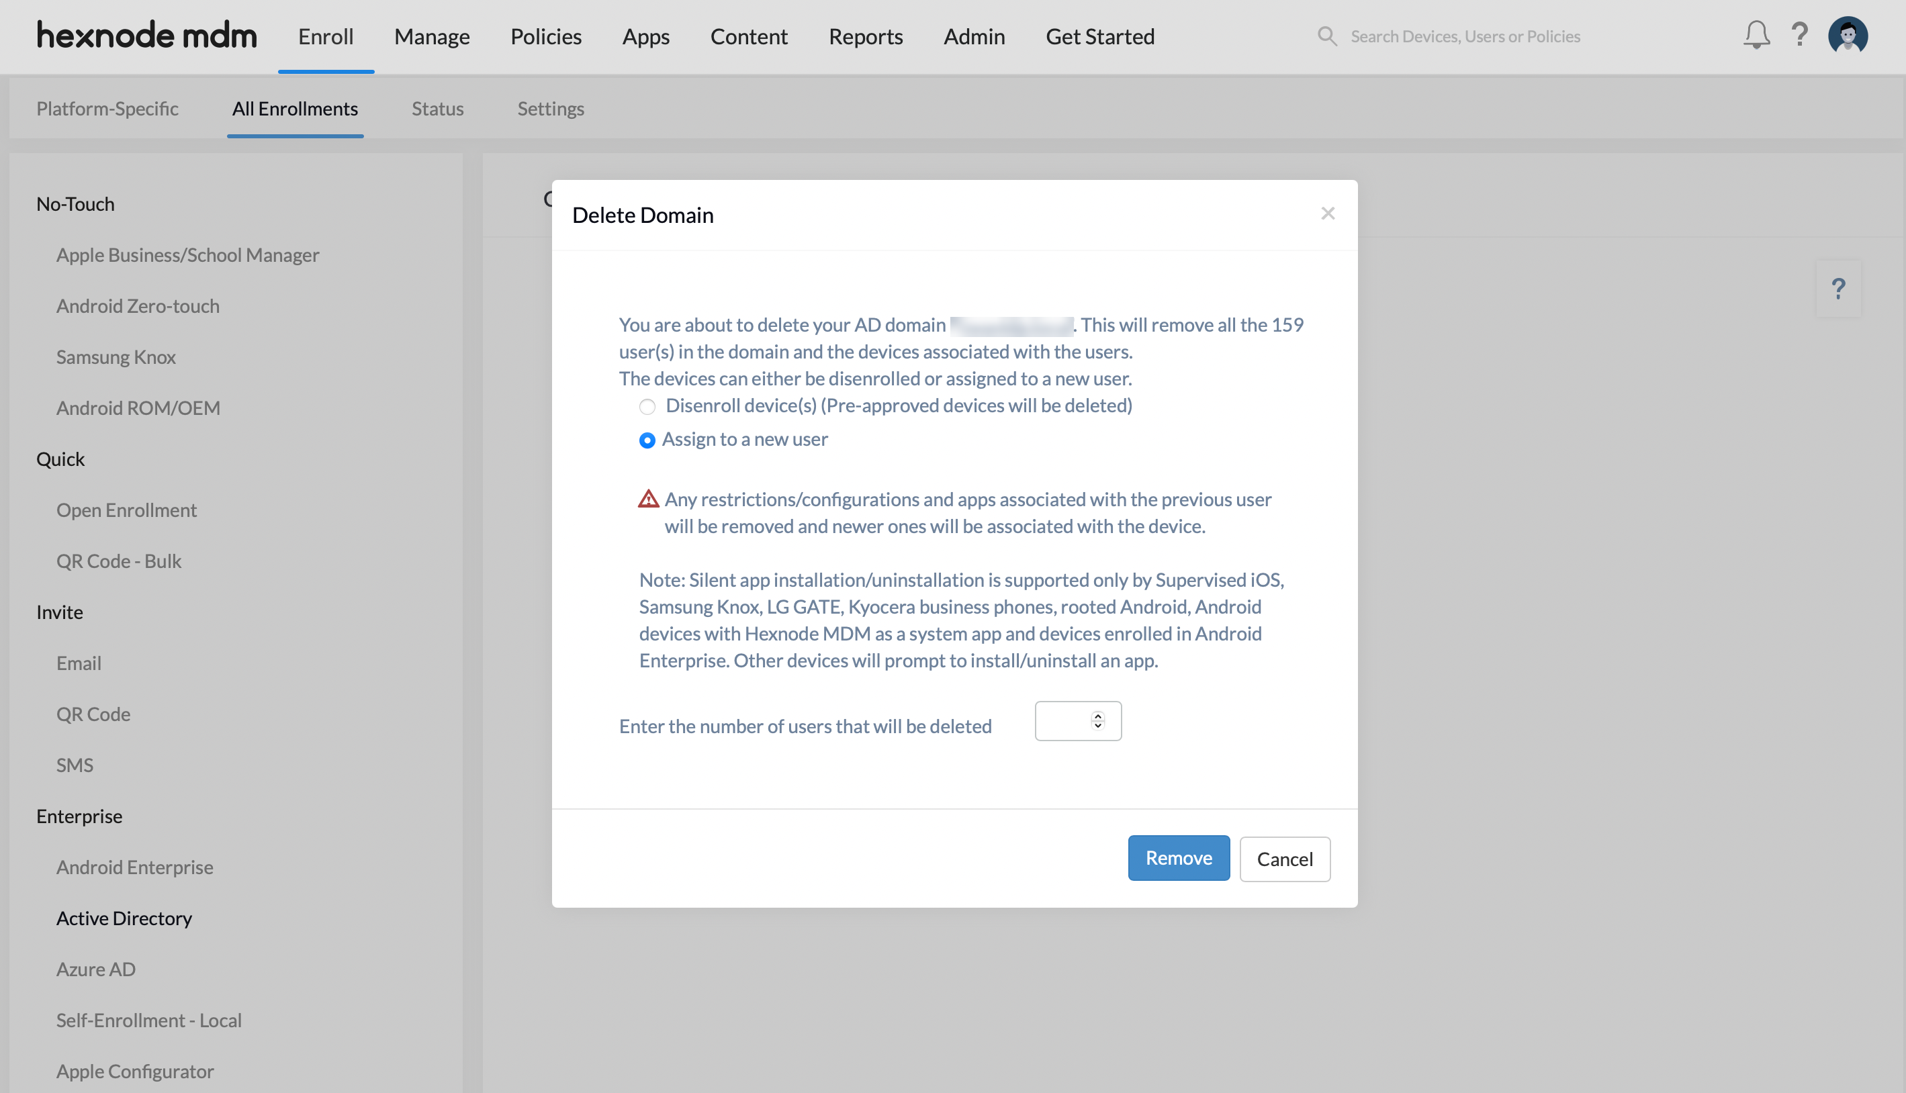Open the Content tab
The width and height of the screenshot is (1906, 1093).
tap(748, 36)
